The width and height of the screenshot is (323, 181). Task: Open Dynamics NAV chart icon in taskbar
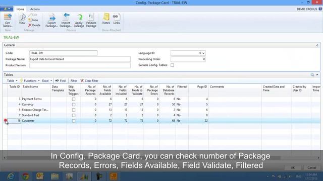84,176
